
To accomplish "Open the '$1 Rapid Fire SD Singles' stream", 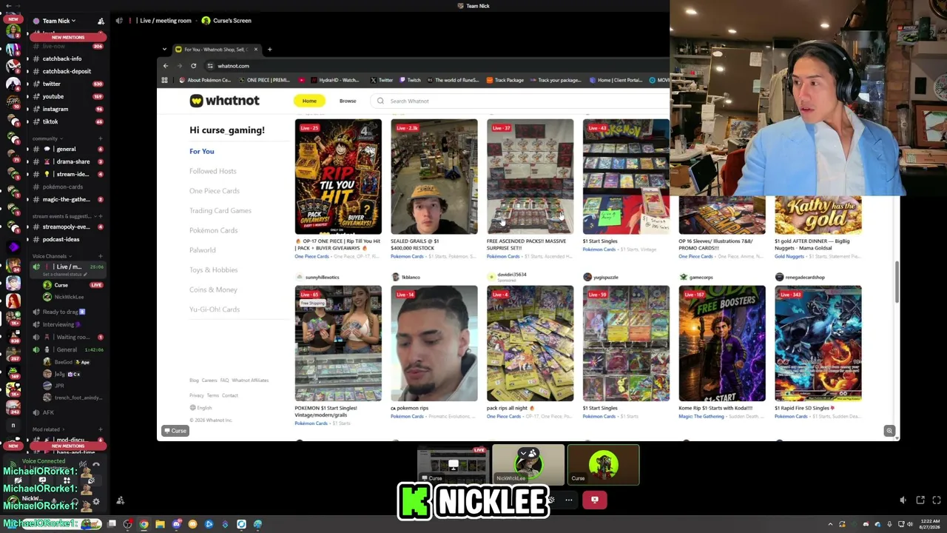I will pos(818,343).
